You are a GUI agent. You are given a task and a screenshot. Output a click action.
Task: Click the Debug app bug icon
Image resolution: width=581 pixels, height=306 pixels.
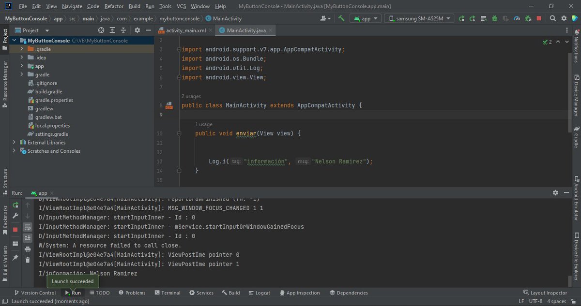click(494, 18)
